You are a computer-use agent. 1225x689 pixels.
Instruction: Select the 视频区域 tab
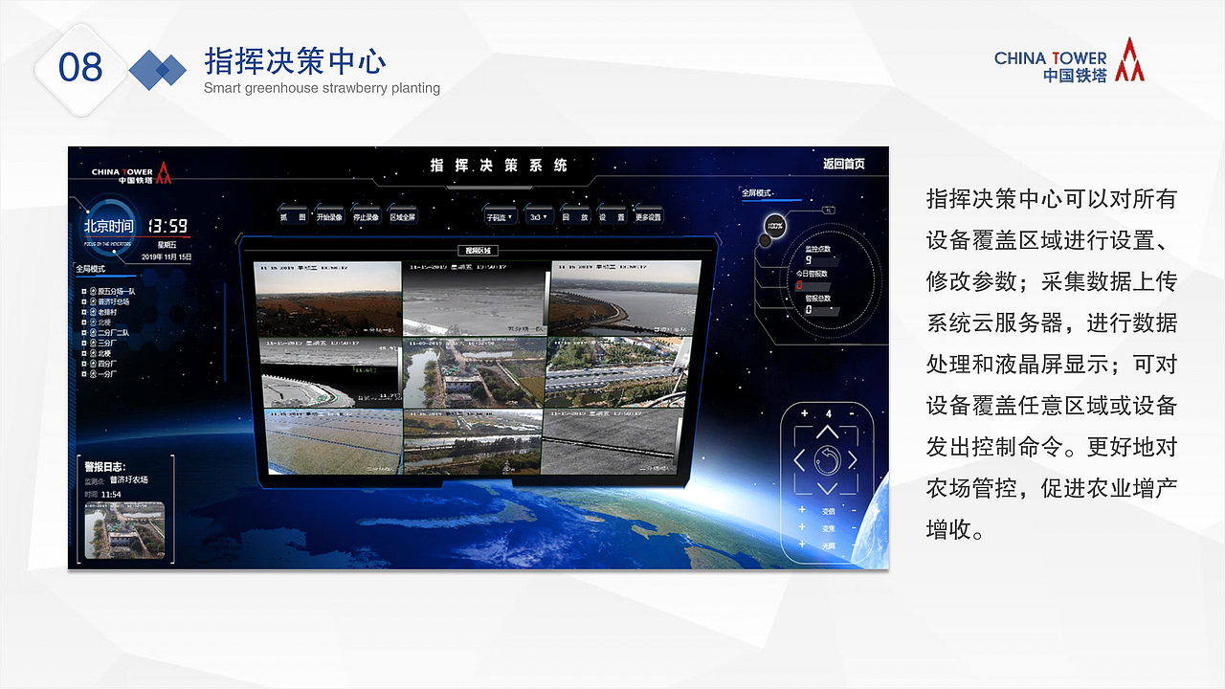click(479, 251)
